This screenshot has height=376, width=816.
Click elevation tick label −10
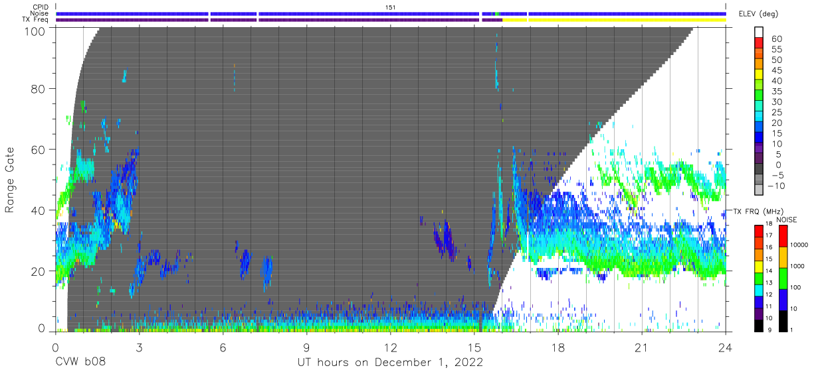click(777, 186)
